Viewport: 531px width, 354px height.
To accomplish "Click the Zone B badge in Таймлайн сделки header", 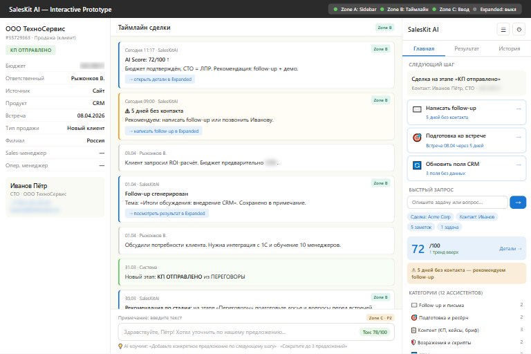I will click(384, 28).
